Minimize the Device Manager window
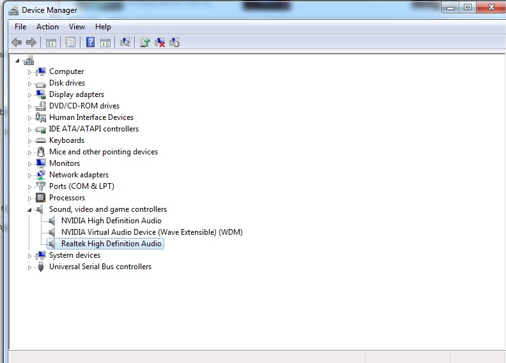506x363 pixels. 451,8
